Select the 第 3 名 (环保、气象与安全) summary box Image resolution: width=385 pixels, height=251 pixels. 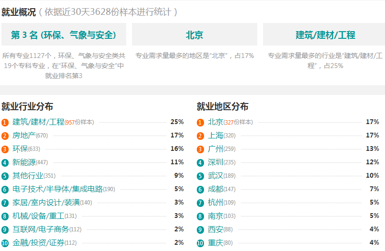tap(64, 34)
